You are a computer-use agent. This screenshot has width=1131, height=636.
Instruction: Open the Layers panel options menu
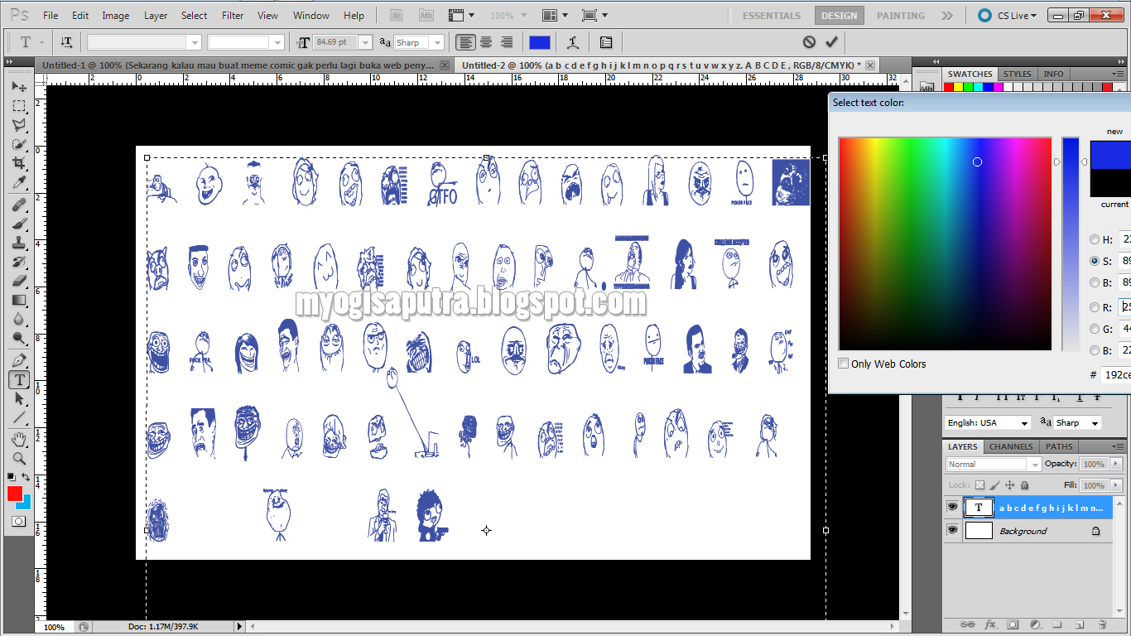[1117, 447]
